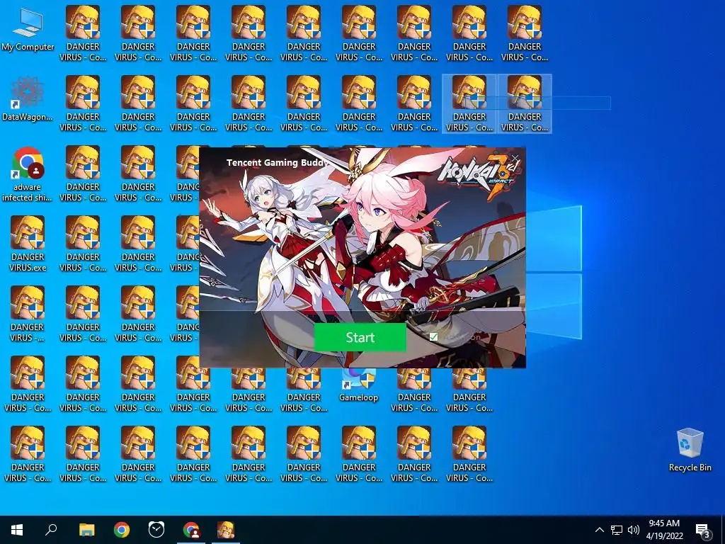Switch to the Chrome profile window on taskbar

click(191, 530)
